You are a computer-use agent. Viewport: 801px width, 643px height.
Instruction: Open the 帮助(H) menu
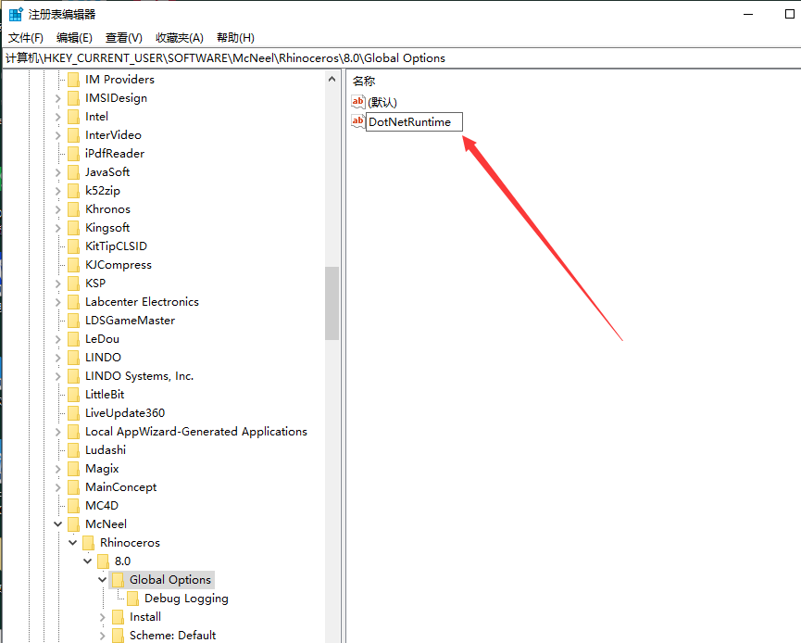point(235,38)
